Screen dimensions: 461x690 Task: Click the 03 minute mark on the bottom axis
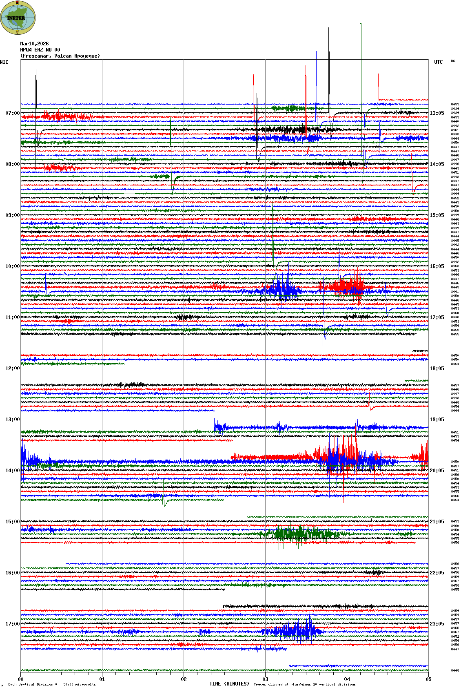pos(265,679)
